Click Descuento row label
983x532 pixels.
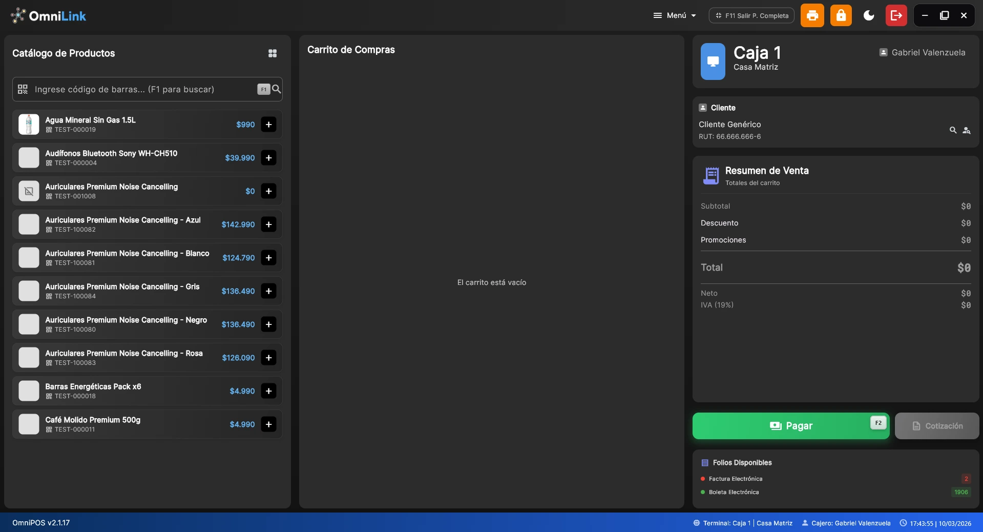719,223
